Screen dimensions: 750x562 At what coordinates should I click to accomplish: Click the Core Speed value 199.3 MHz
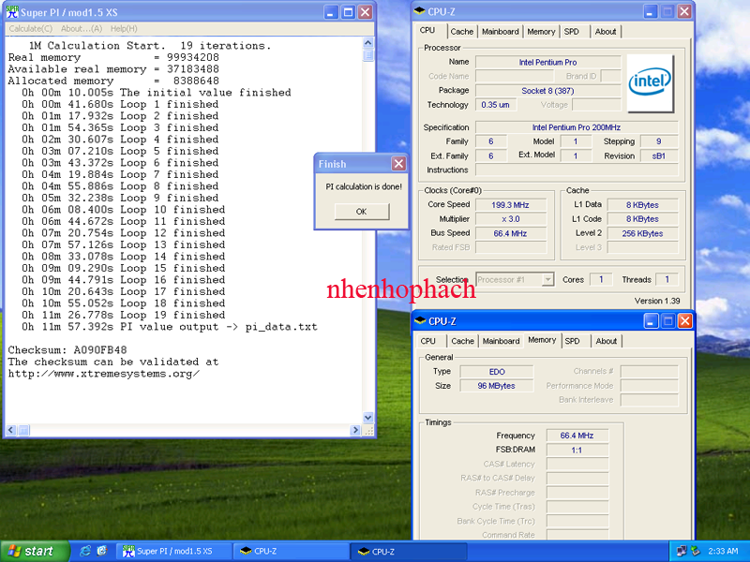coord(510,205)
